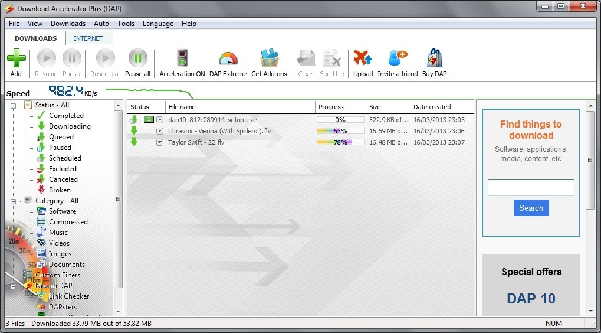Click Invite a friend icon
The image size is (601, 333).
pos(398,58)
